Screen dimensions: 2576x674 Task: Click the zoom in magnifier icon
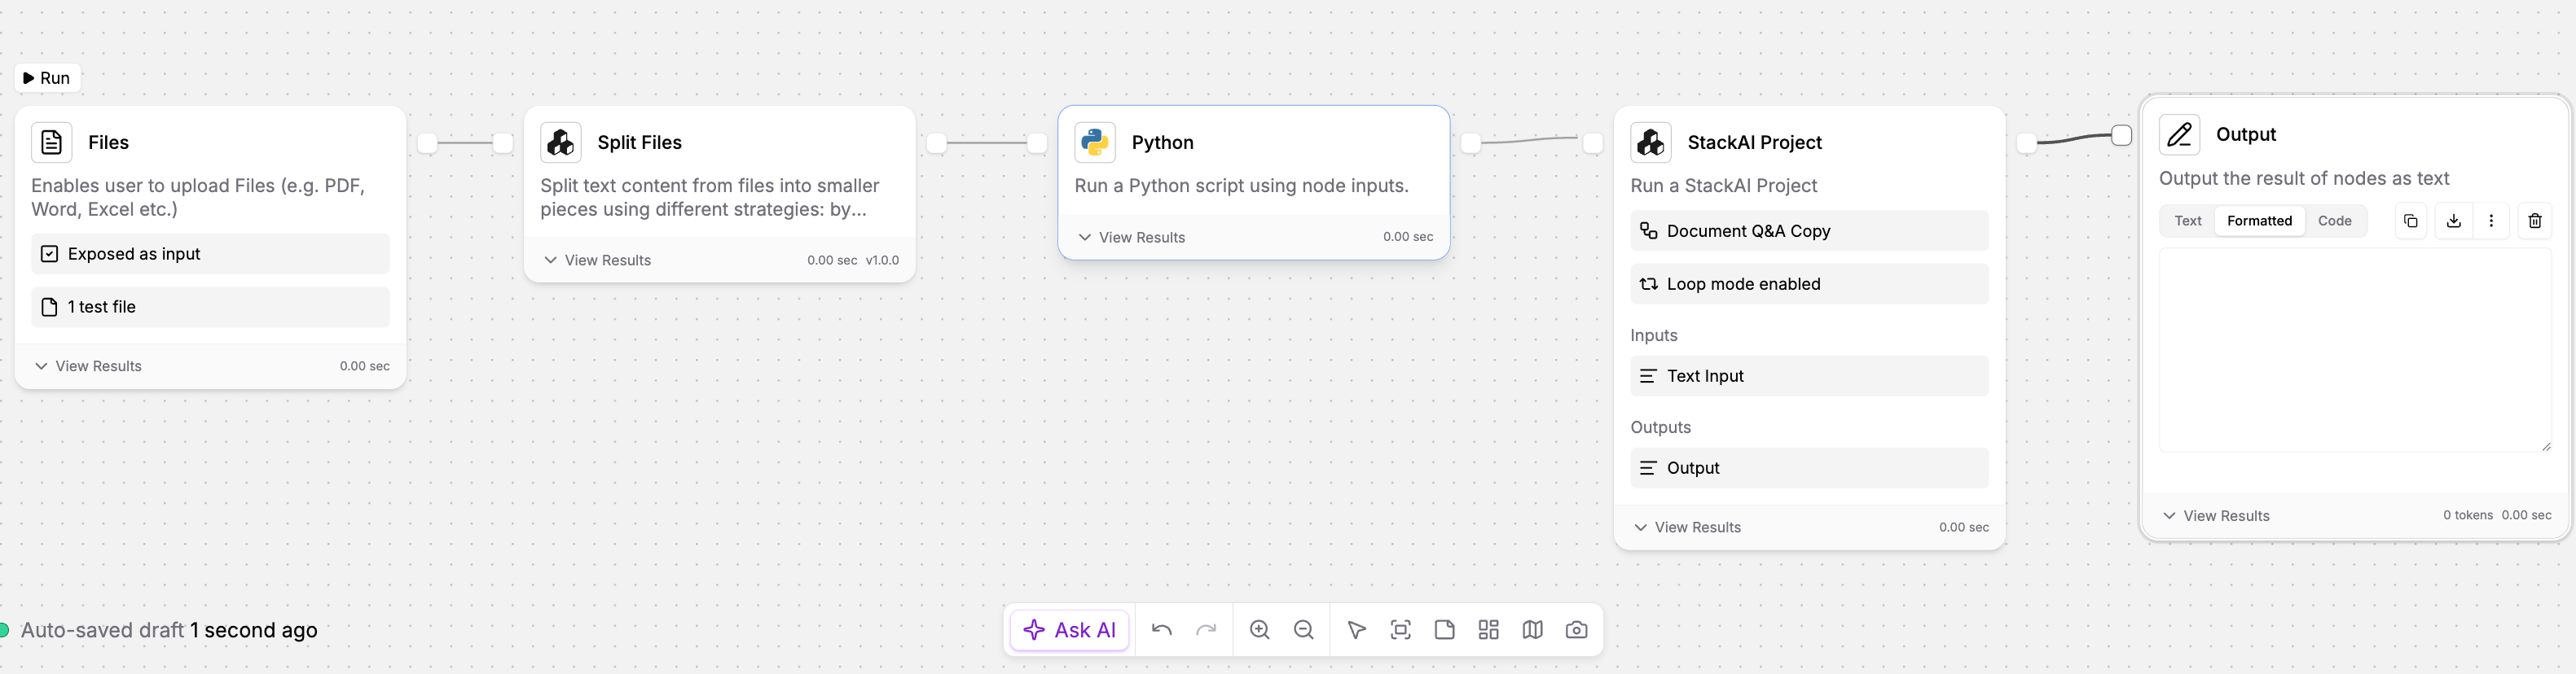[x=1259, y=630]
